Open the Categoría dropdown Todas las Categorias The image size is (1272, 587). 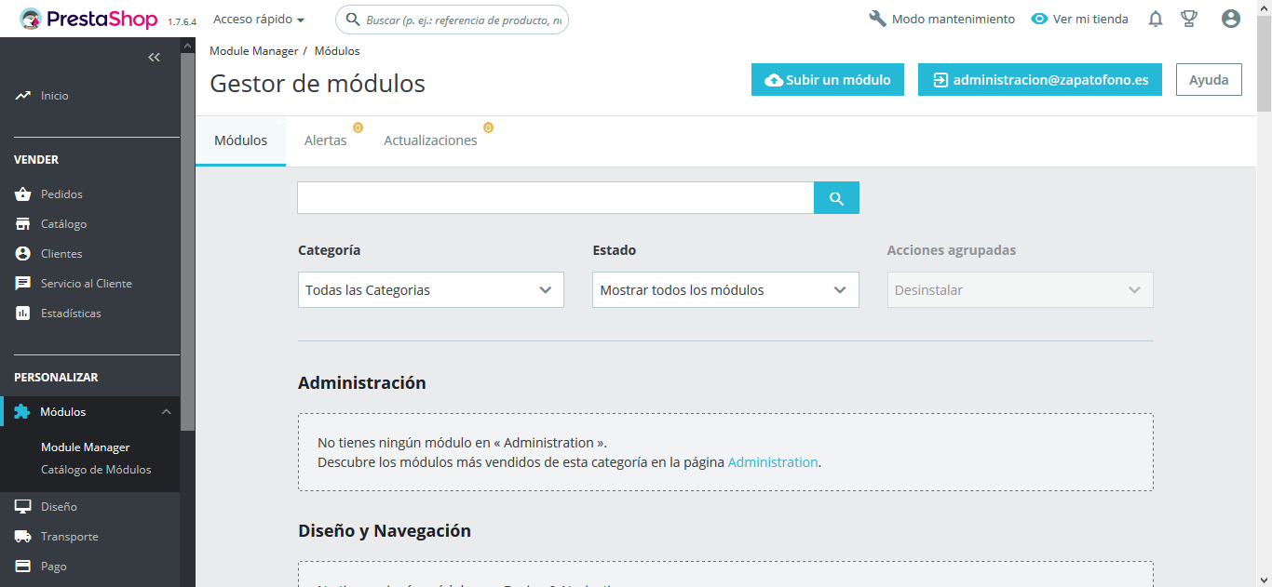point(431,290)
